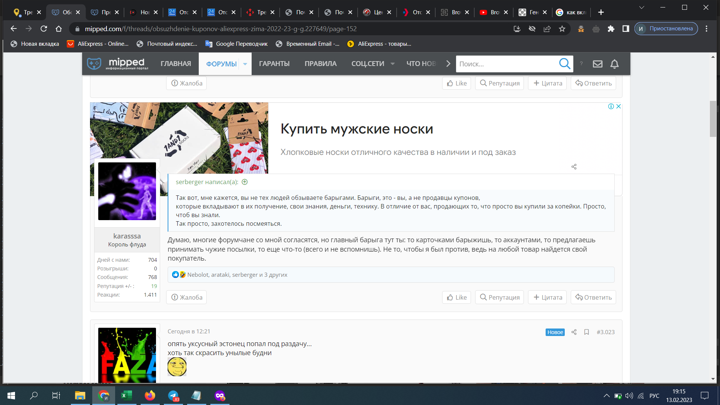Reload the page
This screenshot has width=720, height=405.
[44, 29]
